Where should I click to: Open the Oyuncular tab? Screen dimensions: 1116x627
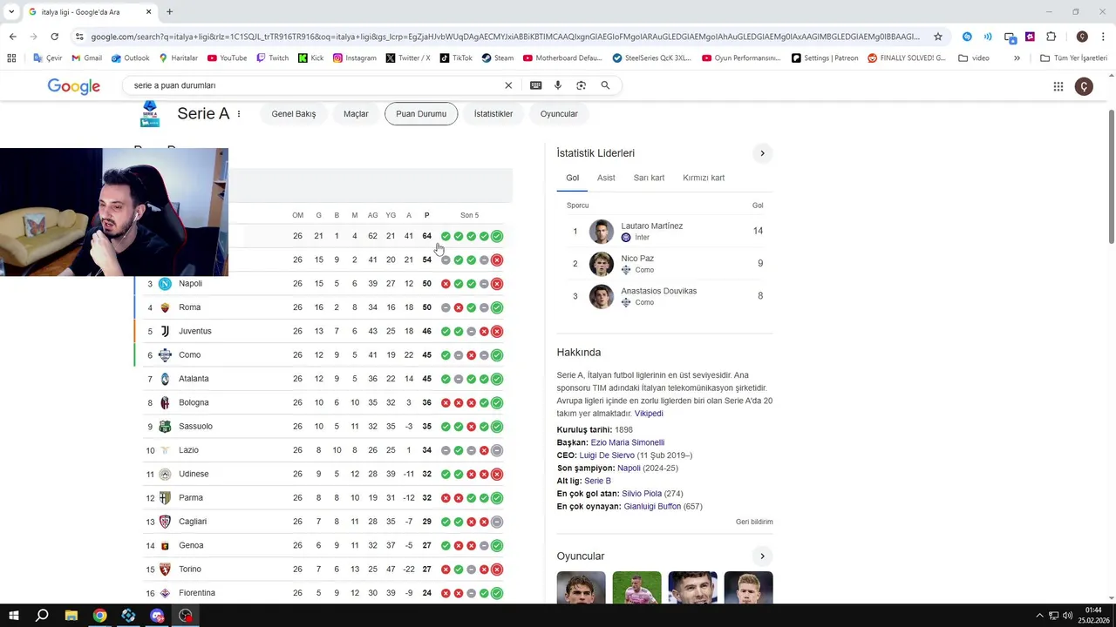coord(559,114)
